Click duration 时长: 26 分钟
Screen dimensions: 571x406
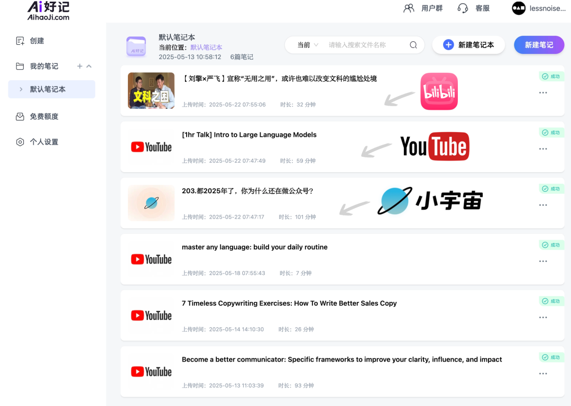(x=296, y=329)
